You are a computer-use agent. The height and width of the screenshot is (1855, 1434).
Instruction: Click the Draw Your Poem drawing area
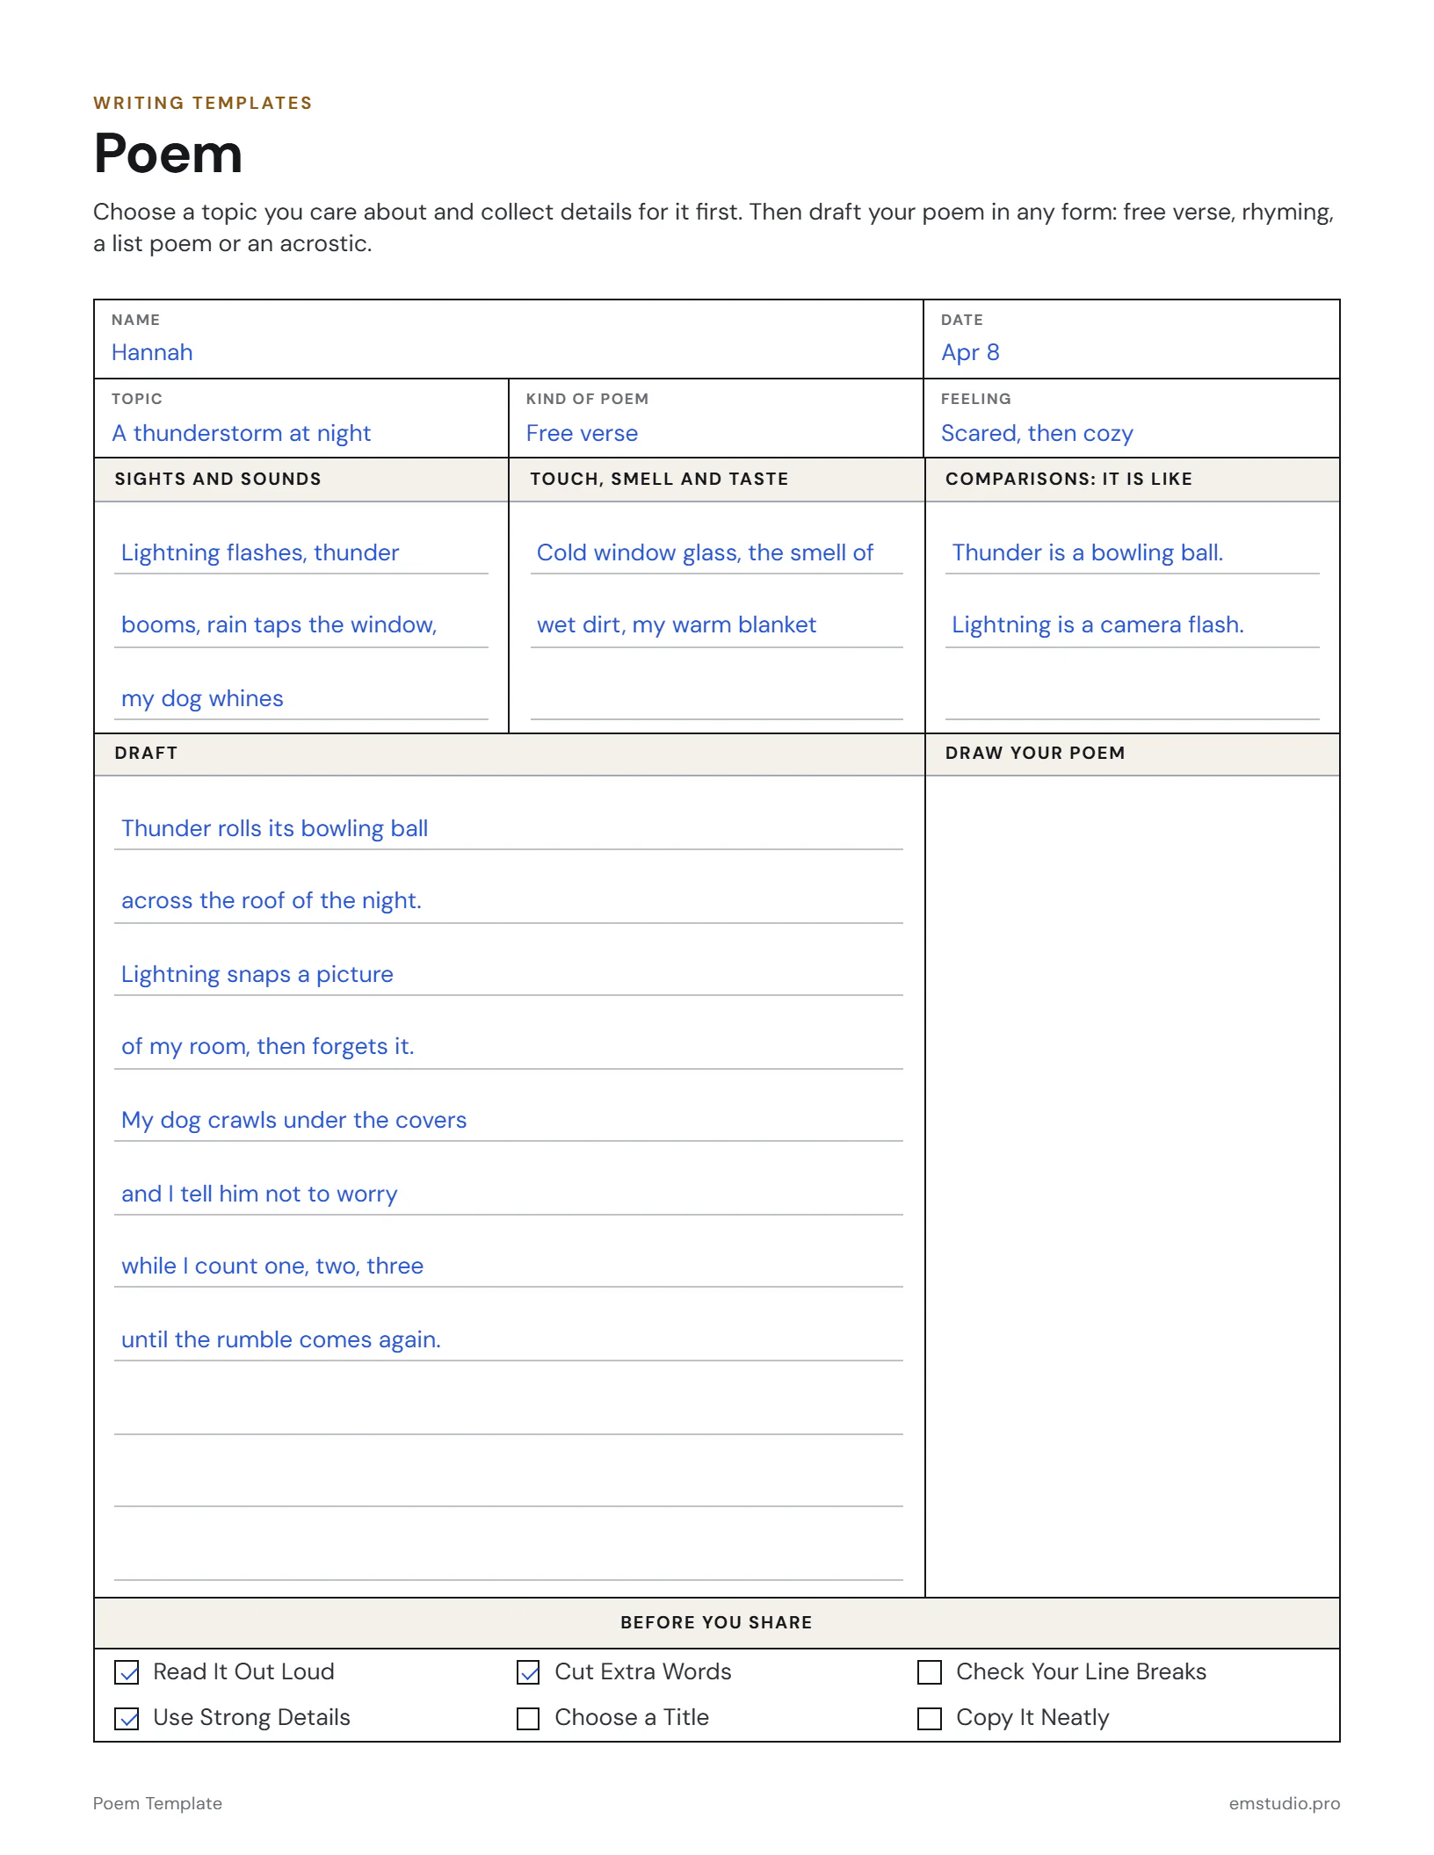click(x=1133, y=1186)
